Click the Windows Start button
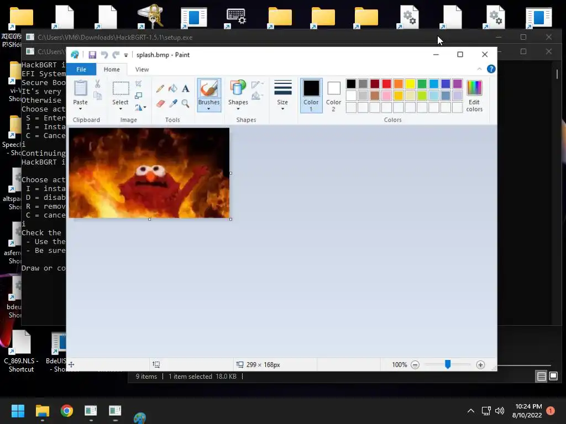The image size is (566, 424). [x=18, y=411]
